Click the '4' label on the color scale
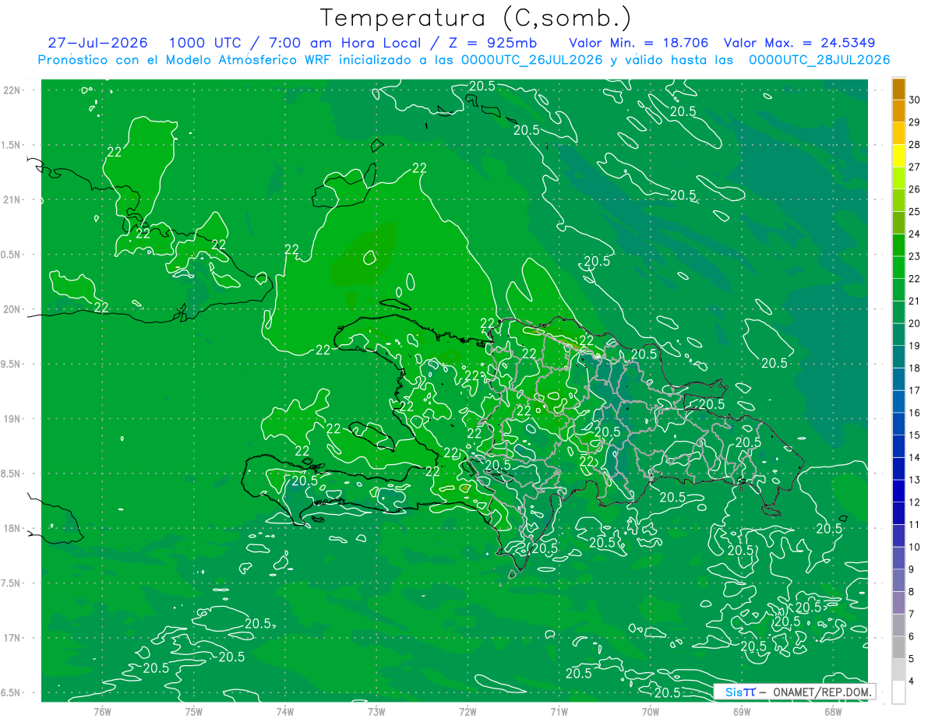The image size is (935, 722). (912, 681)
